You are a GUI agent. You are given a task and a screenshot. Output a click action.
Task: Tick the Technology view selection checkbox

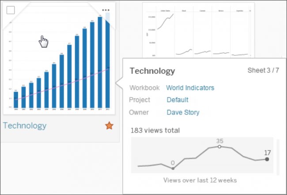11,10
